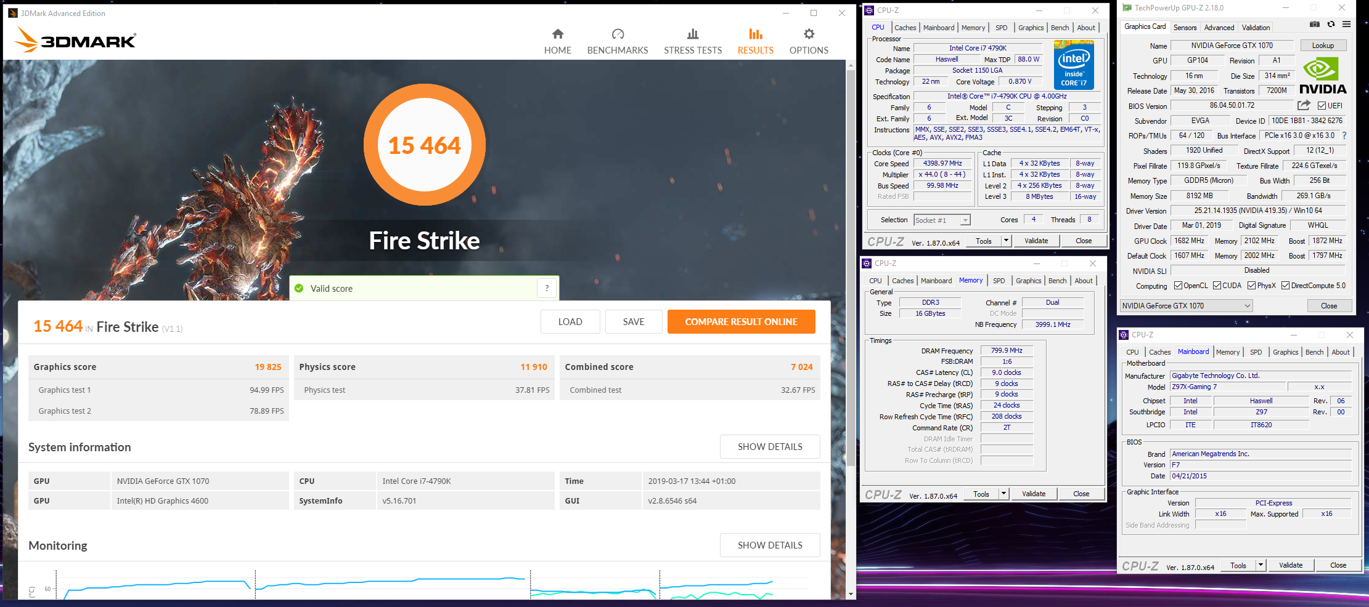Viewport: 1369px width, 607px height.
Task: Click COMPARE RESULT ONLINE
Action: [x=741, y=321]
